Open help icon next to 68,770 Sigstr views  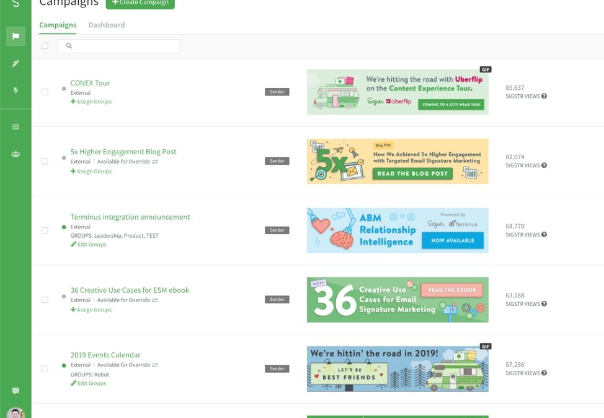click(544, 235)
